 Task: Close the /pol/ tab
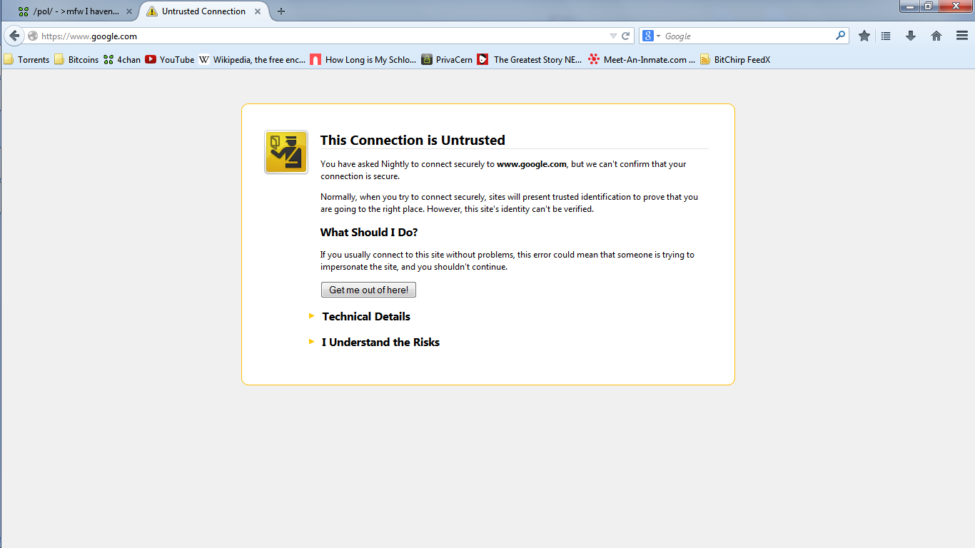(x=129, y=11)
